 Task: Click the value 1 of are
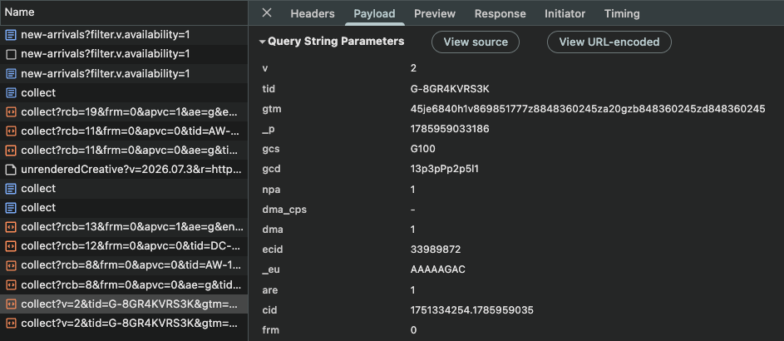click(x=412, y=290)
